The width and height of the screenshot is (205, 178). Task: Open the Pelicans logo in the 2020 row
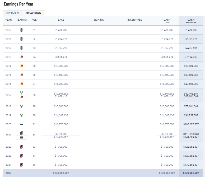coord(21,124)
